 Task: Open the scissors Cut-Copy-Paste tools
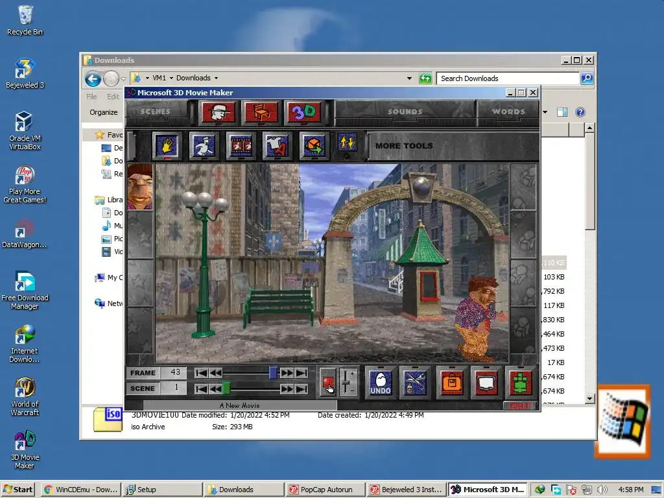tap(414, 383)
